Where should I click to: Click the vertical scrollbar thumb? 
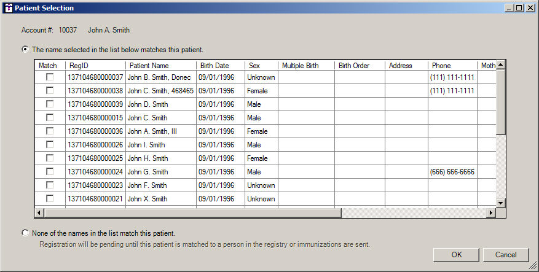point(500,101)
